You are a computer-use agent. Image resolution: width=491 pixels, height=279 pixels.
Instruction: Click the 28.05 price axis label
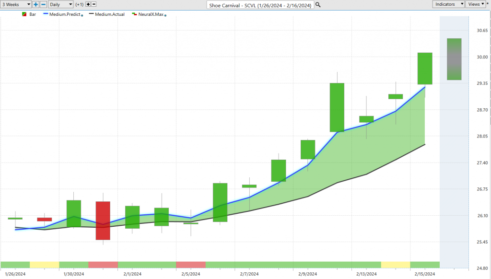click(x=482, y=136)
